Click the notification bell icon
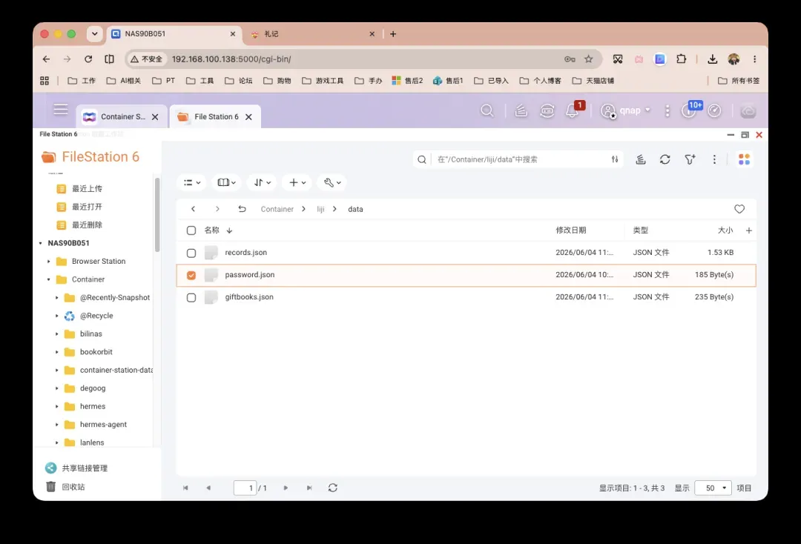801x544 pixels. pos(572,110)
